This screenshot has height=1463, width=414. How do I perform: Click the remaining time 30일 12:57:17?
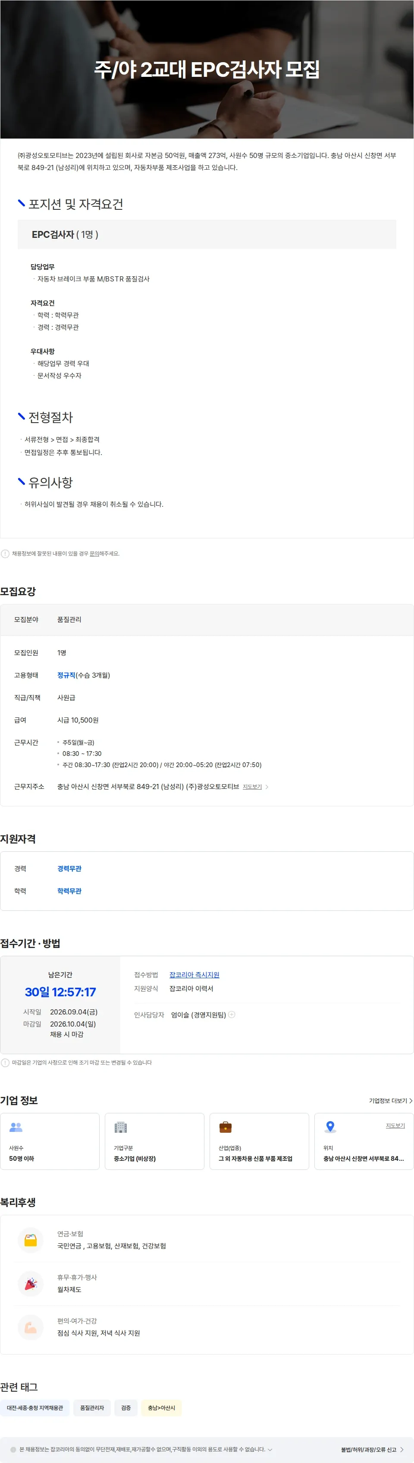tap(60, 992)
